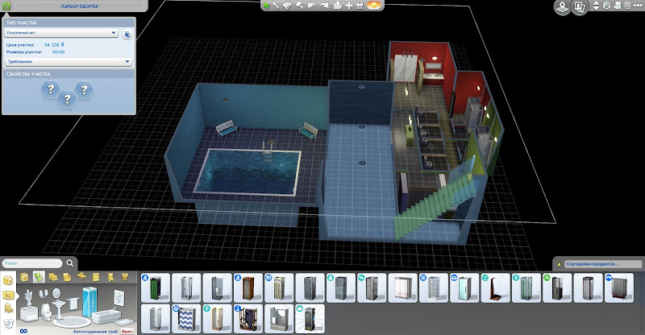This screenshot has width=645, height=335.
Task: Switch to Objects by Room side tab
Action: [x=8, y=295]
